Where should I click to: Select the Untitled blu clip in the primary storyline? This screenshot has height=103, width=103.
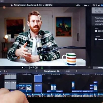point(37,95)
